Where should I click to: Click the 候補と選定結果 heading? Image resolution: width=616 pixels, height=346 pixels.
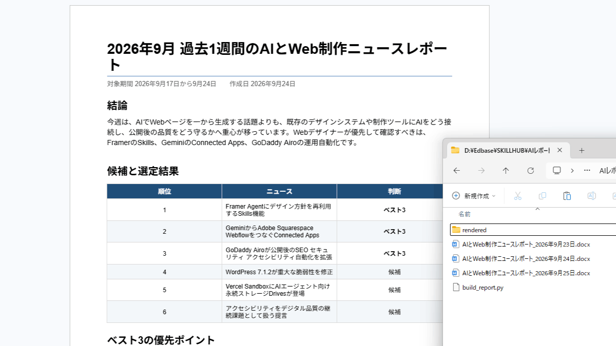point(143,171)
